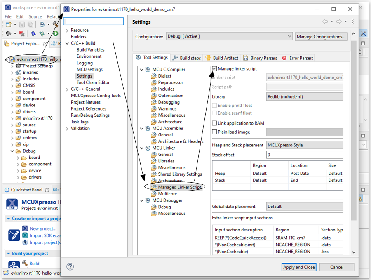Click the Stack offset input field
Screen dimensions: 371x280
[305, 155]
